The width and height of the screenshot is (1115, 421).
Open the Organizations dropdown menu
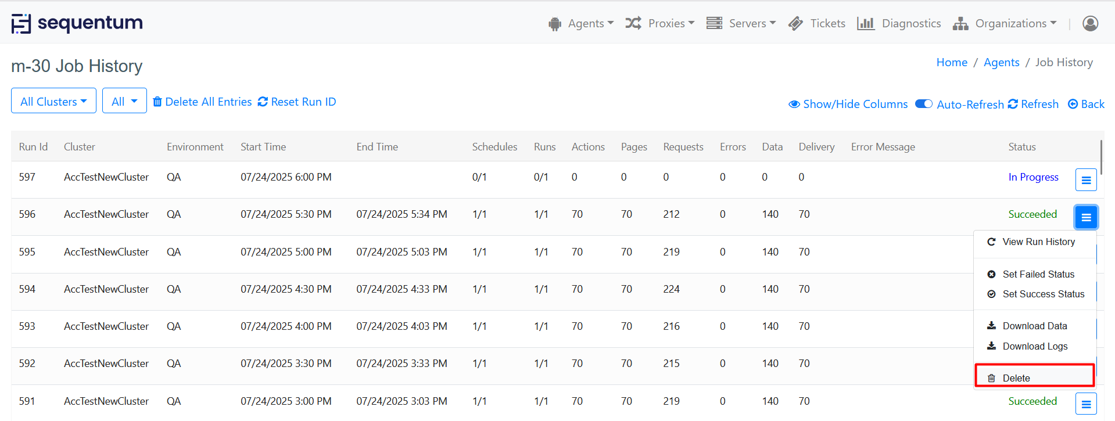(1005, 23)
